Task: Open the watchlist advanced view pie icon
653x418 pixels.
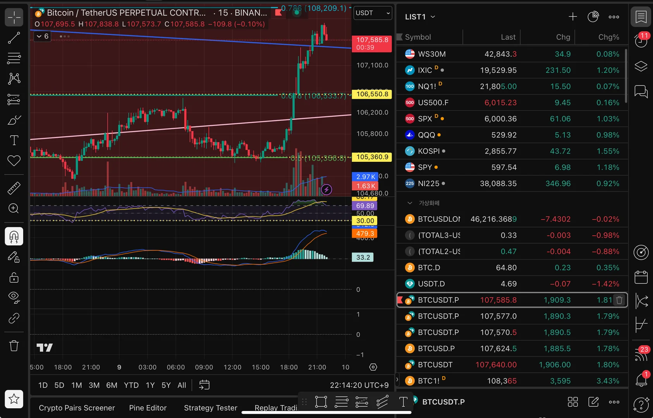Action: click(593, 17)
